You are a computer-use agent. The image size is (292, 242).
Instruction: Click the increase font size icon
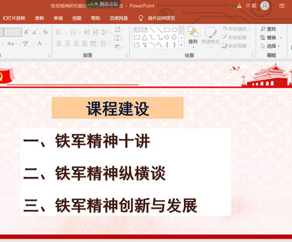[26, 32]
